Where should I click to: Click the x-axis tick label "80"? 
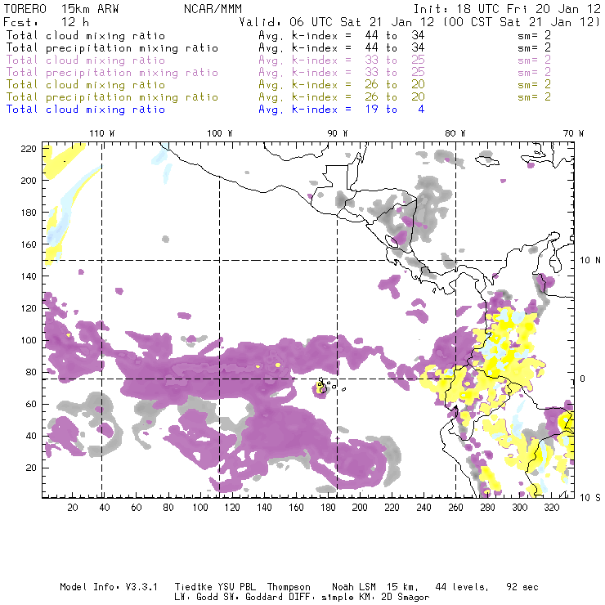click(168, 508)
